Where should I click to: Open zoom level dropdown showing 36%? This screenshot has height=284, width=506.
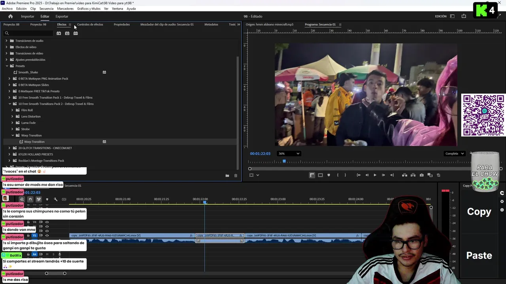click(x=289, y=153)
